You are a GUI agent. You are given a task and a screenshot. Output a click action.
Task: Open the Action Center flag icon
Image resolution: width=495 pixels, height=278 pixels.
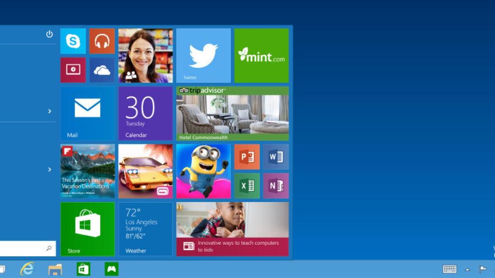[481, 269]
